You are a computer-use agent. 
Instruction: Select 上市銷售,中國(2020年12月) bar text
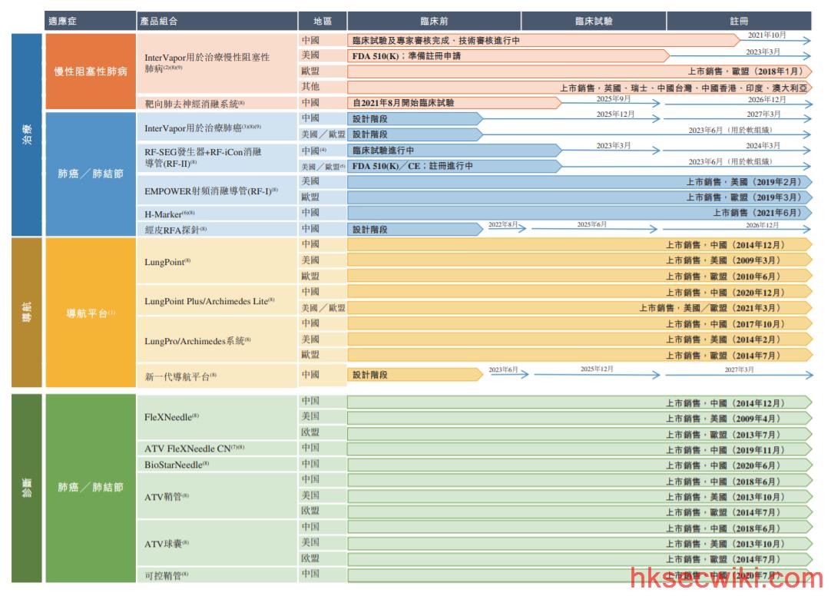(x=725, y=293)
